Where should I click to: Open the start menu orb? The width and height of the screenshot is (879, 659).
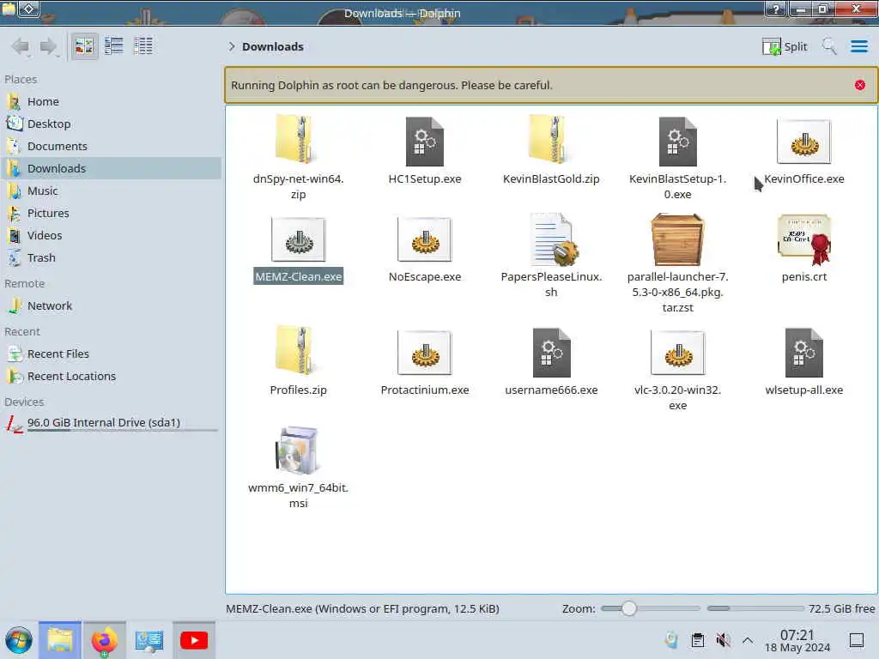[19, 640]
